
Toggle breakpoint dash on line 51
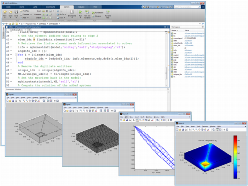[x=11, y=82]
